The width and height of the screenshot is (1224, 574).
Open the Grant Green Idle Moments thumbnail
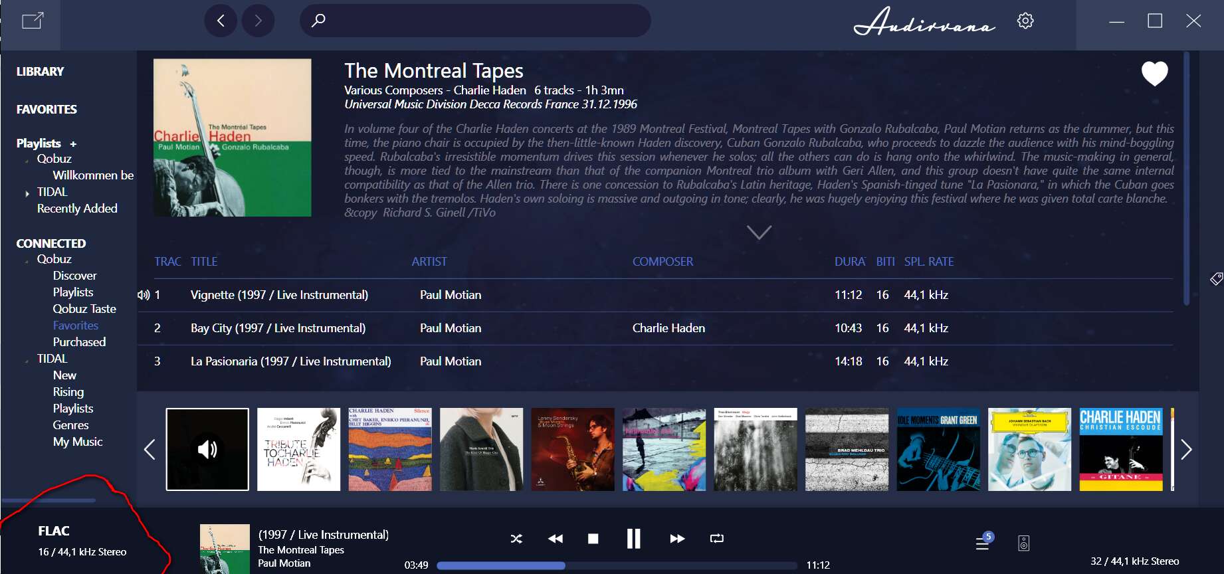[938, 449]
